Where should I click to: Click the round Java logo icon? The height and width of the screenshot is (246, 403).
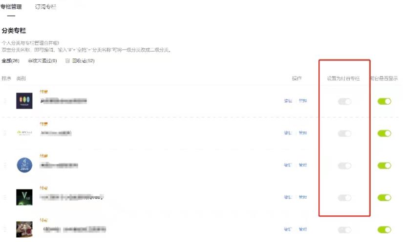pos(24,165)
